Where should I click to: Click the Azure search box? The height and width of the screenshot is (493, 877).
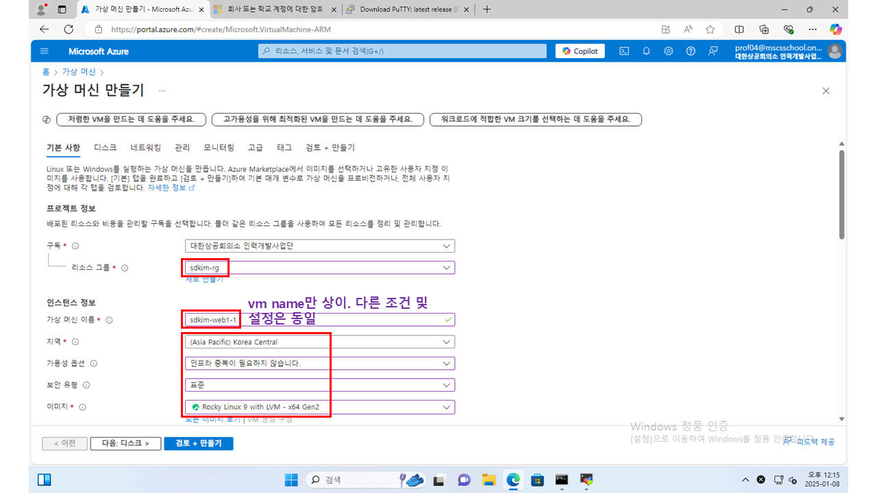pos(403,51)
